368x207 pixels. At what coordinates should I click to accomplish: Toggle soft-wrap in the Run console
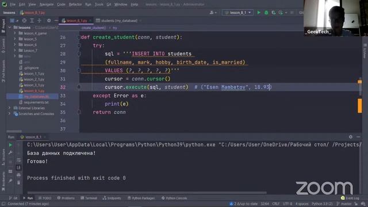[19, 160]
